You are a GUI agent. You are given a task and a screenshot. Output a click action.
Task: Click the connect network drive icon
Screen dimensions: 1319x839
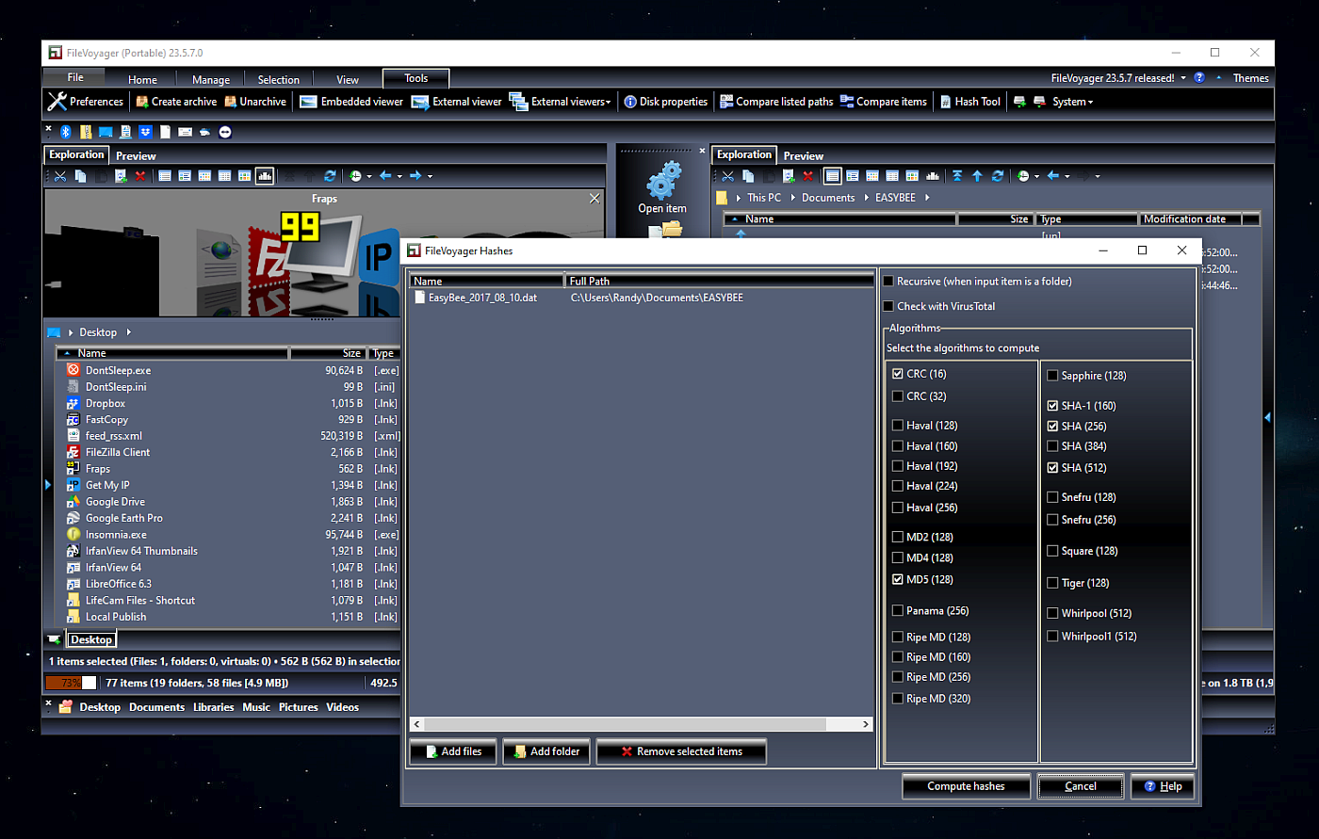click(1019, 102)
